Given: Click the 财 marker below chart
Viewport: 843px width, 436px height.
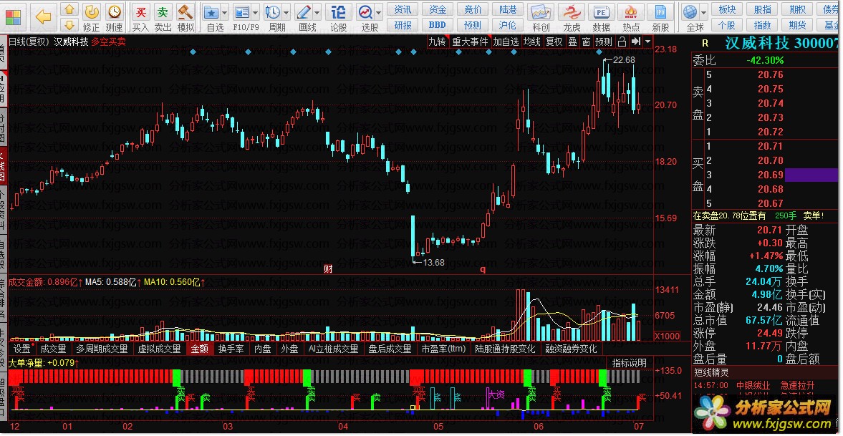Looking at the screenshot, I should [x=328, y=268].
